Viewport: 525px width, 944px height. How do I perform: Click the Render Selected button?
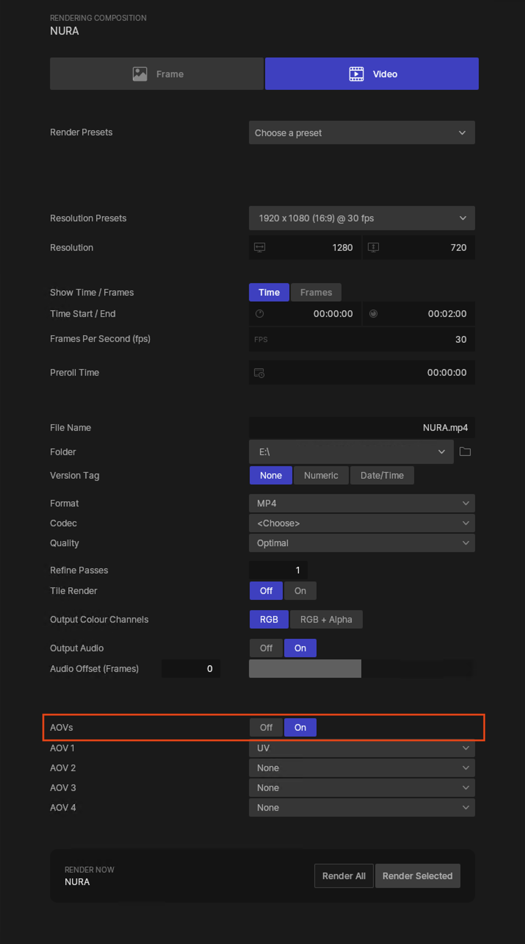pos(417,876)
